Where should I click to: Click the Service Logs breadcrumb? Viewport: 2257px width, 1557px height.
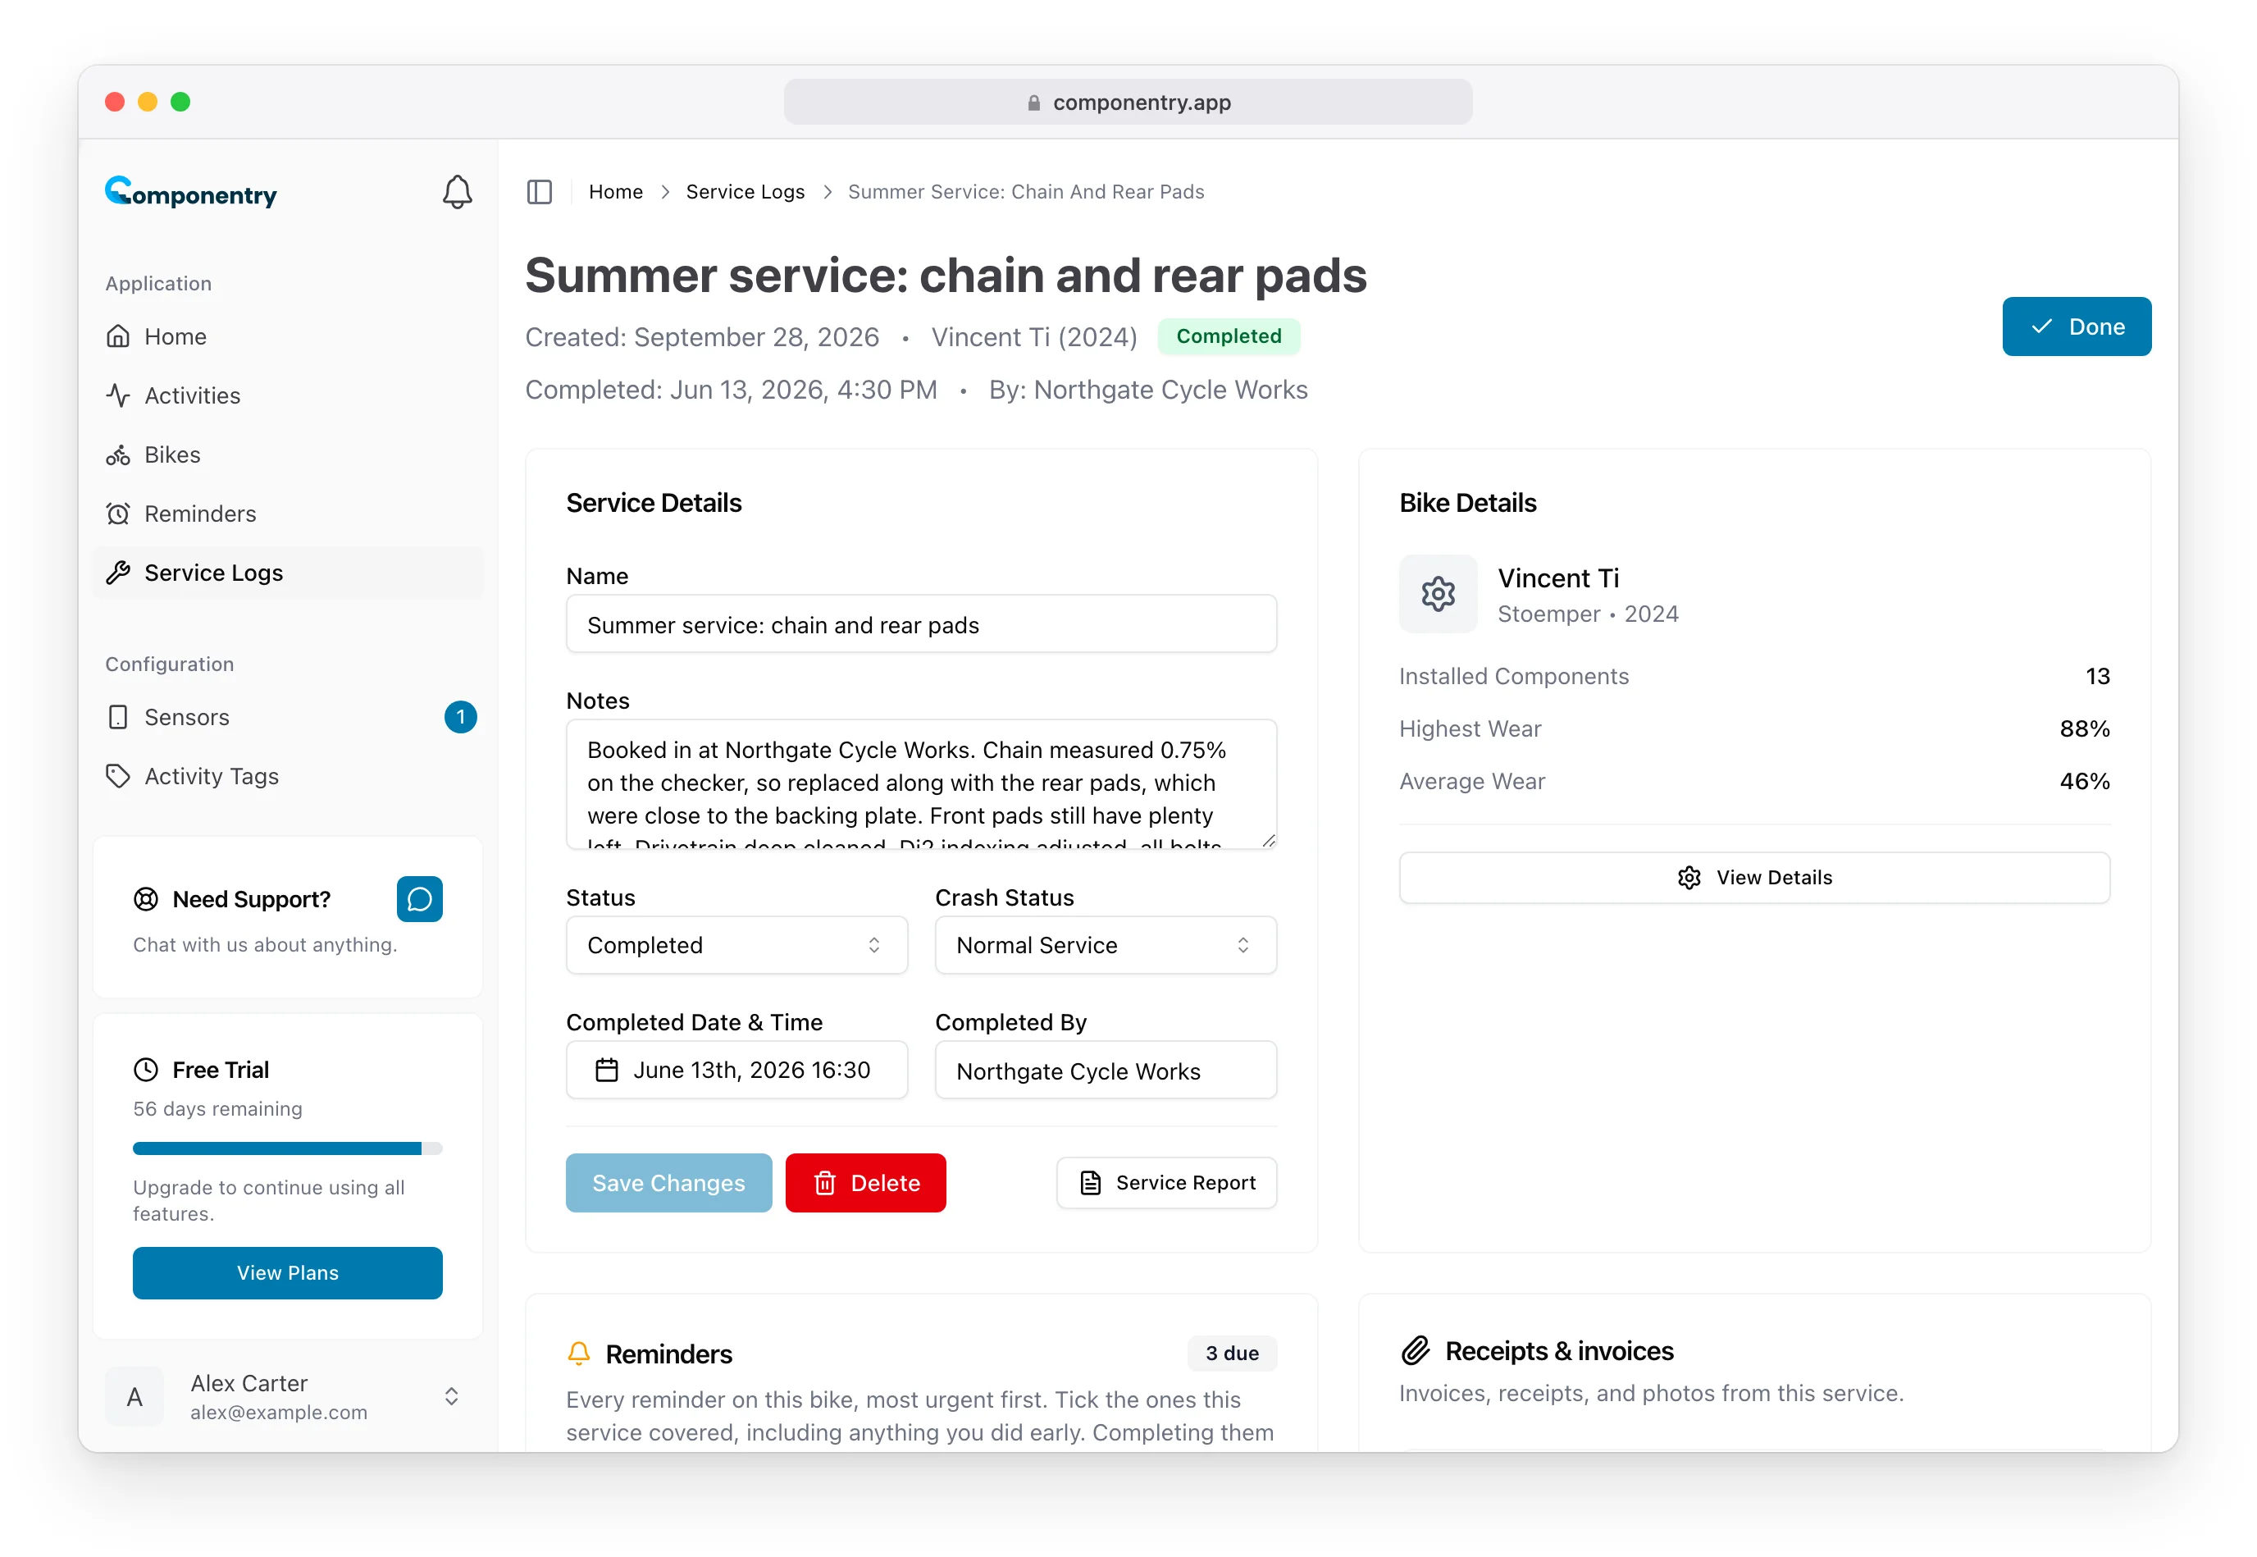point(745,192)
